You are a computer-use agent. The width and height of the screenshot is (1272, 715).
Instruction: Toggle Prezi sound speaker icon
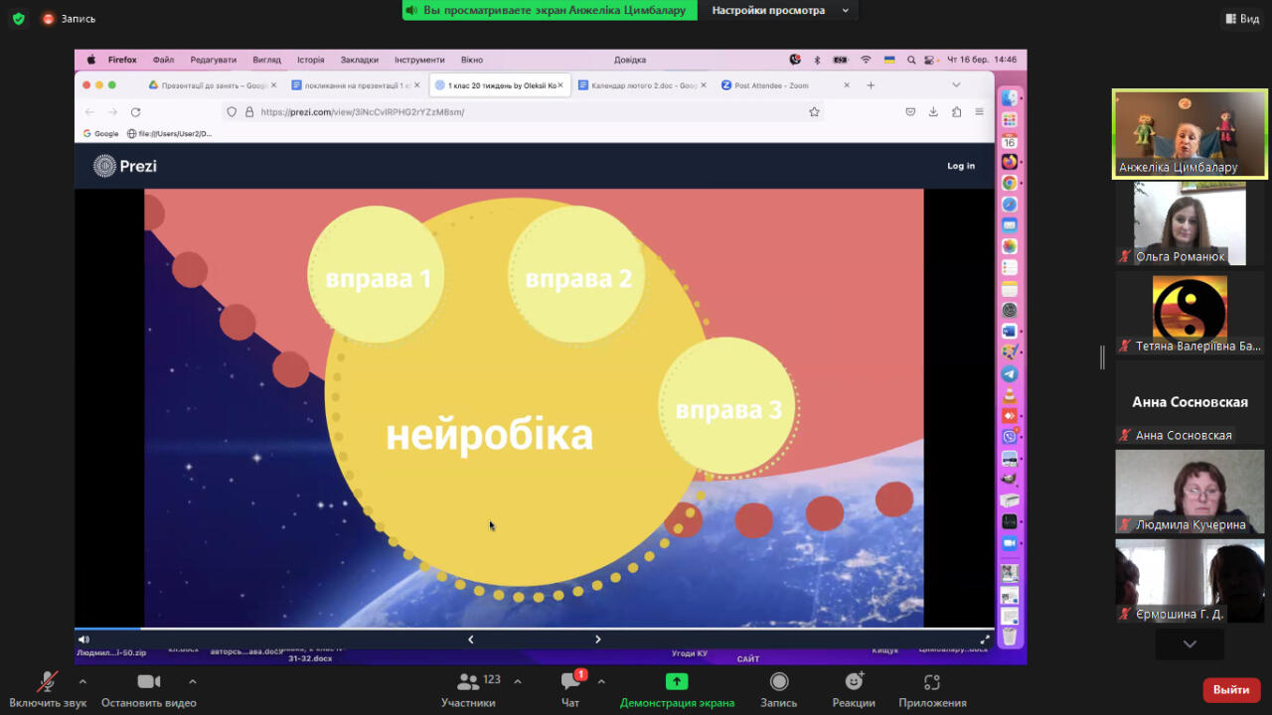[83, 640]
